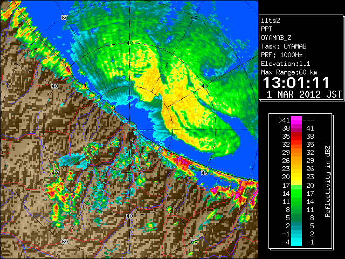
Task: Click the 13:01:11 timestamp
Action: 296,83
